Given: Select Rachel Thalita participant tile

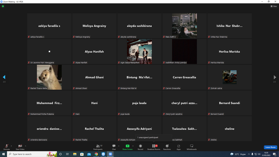Looking at the screenshot, I should 94,129.
